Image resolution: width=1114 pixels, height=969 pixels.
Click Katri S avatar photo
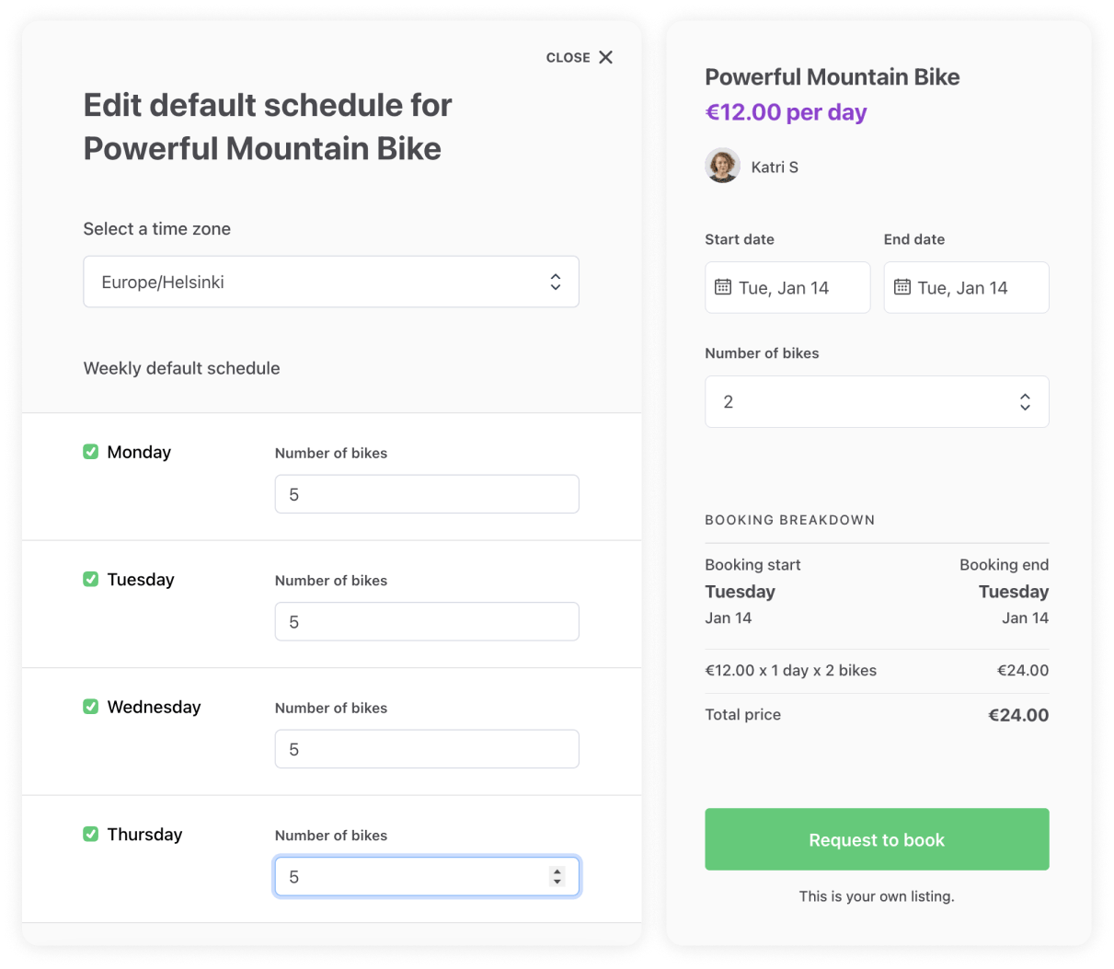(722, 167)
